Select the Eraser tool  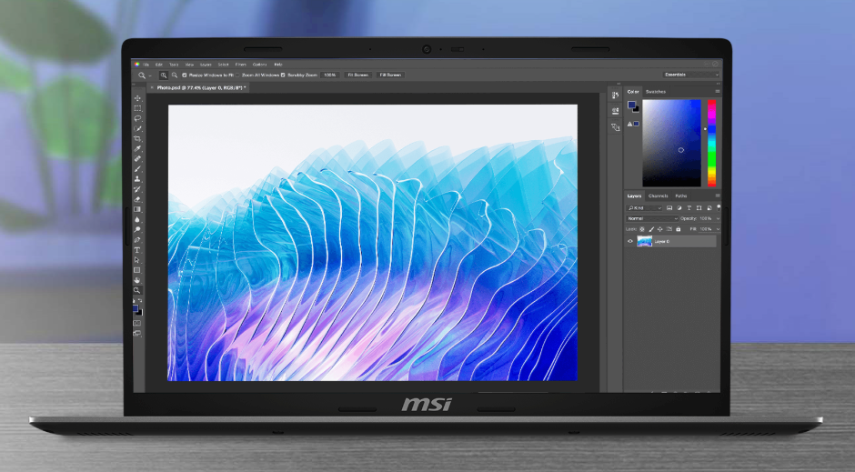[137, 199]
